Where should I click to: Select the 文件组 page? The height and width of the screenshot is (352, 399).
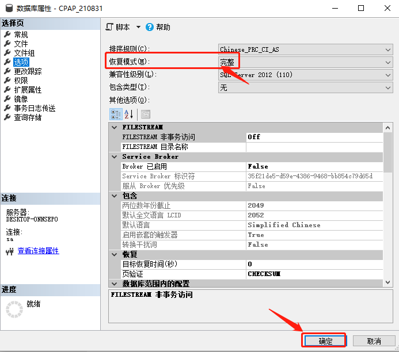(24, 53)
